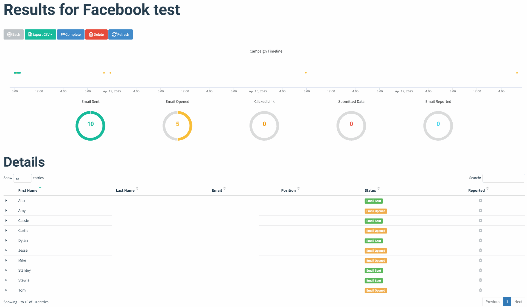Click the Next page link
Image resolution: width=527 pixels, height=307 pixels.
518,302
